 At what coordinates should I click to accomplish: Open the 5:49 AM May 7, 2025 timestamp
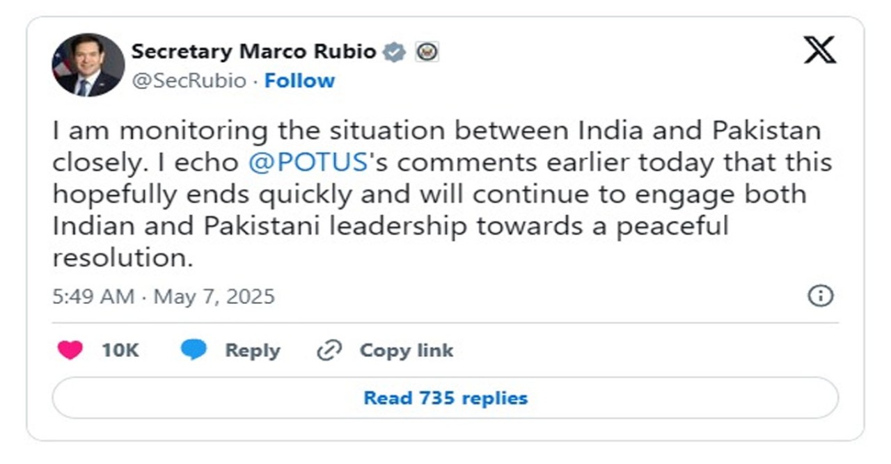(x=164, y=297)
